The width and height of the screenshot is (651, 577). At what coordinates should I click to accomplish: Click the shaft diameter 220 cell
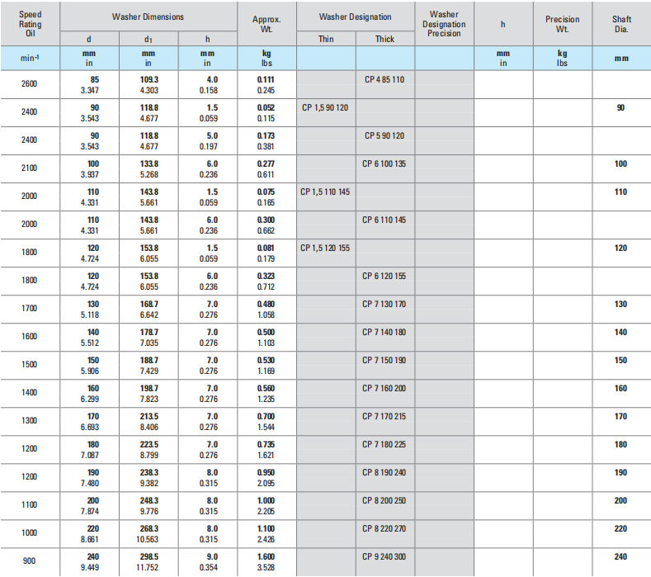tap(621, 528)
